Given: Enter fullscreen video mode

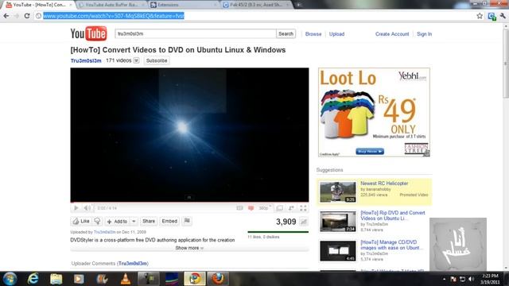Looking at the screenshot, I should point(303,208).
